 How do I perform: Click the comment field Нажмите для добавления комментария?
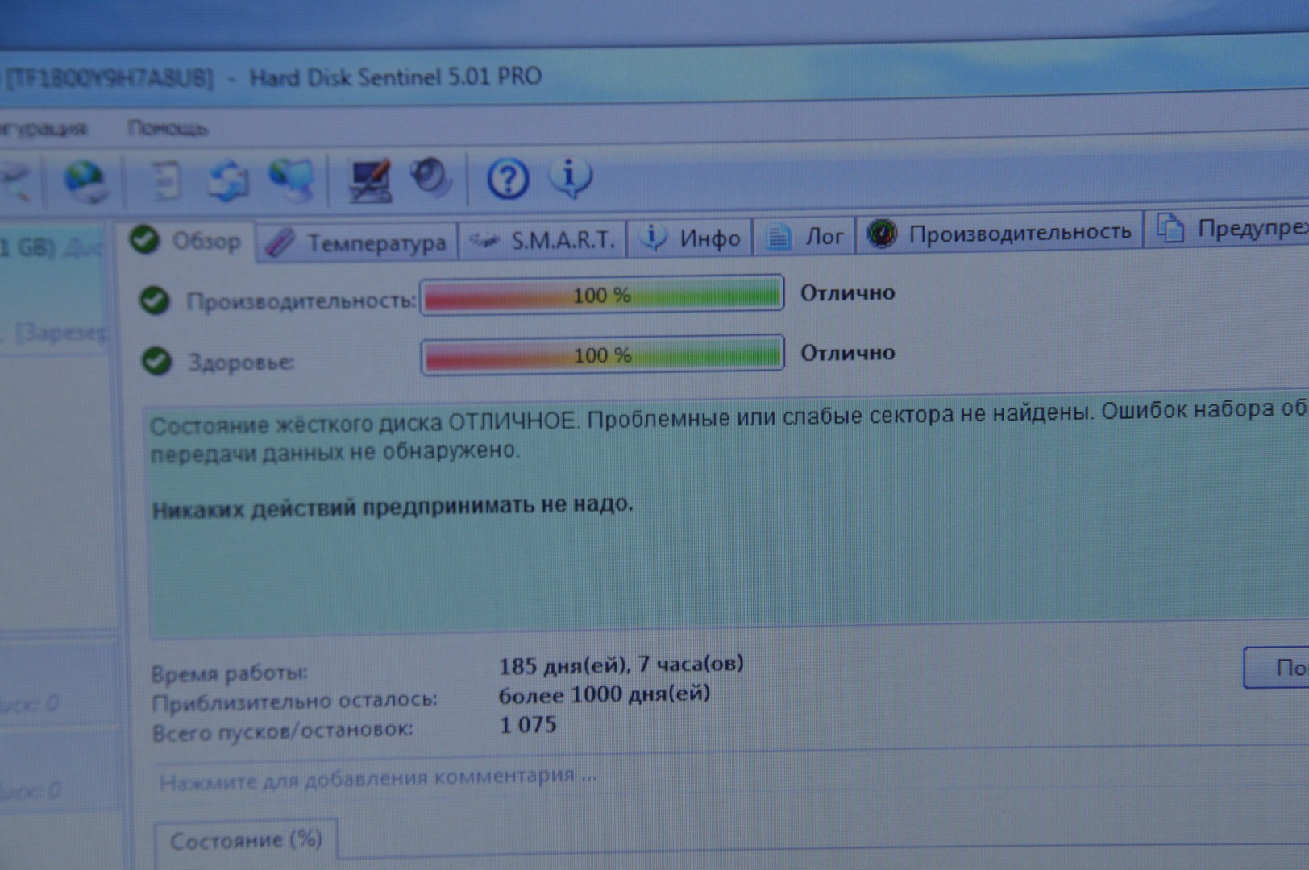pos(377,778)
